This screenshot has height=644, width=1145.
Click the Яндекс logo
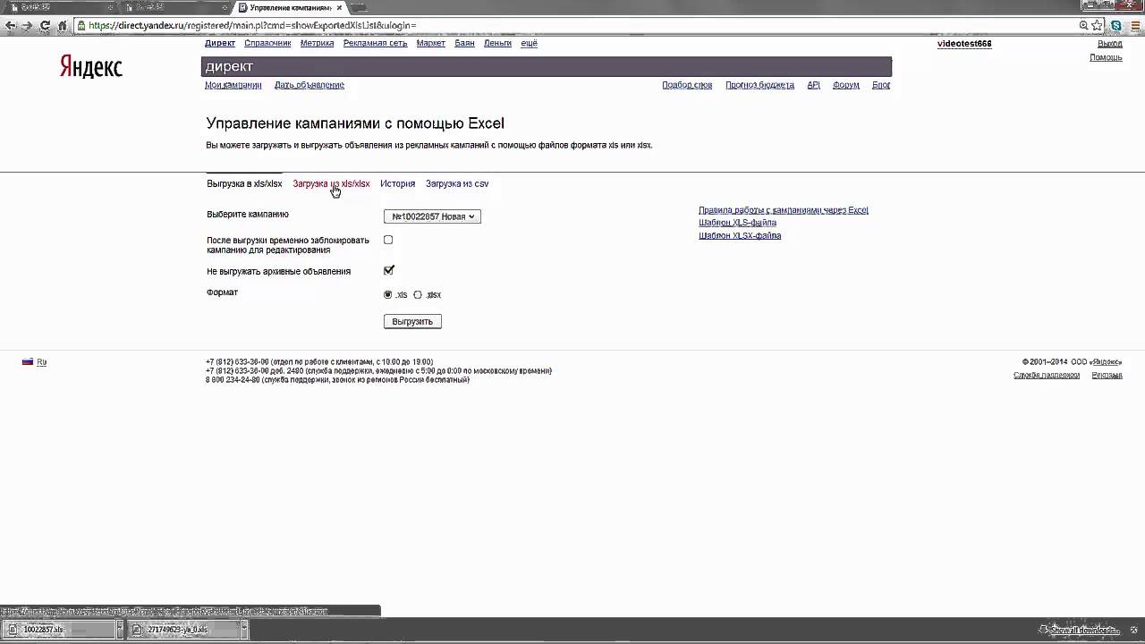91,66
